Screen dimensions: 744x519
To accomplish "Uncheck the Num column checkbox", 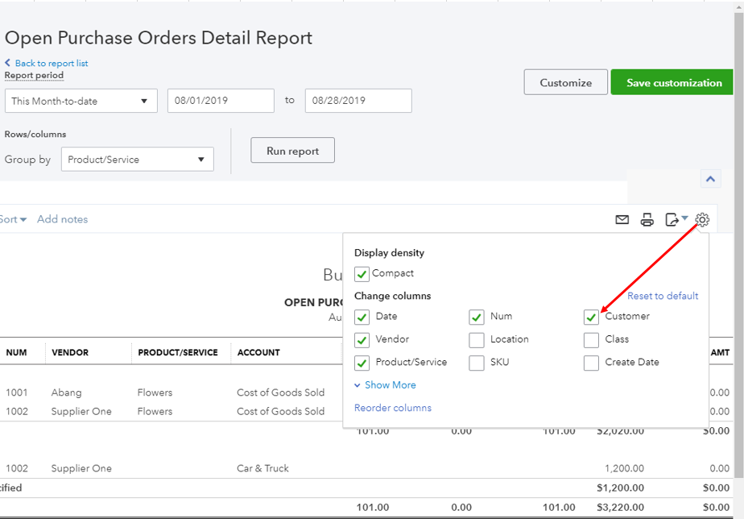I will 477,318.
